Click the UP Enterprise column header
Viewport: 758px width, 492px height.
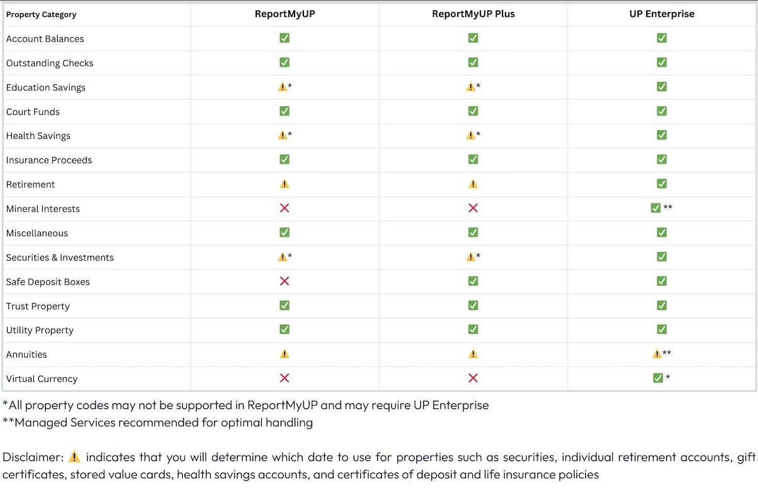point(661,14)
